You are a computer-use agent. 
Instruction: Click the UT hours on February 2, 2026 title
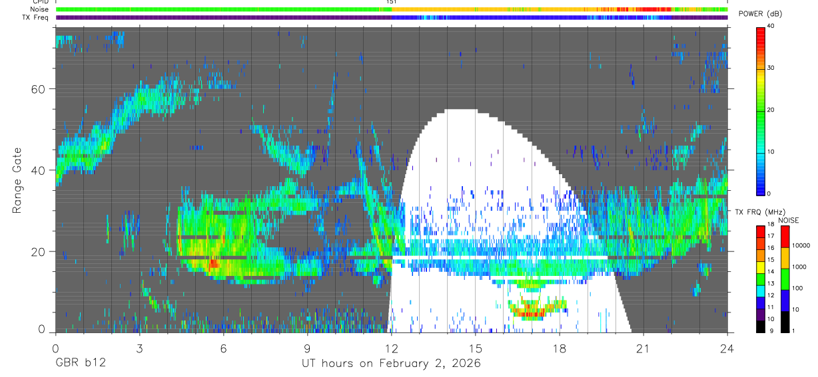(392, 364)
